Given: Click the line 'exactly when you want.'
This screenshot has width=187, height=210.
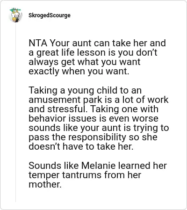Looking at the screenshot, I should (x=79, y=71).
